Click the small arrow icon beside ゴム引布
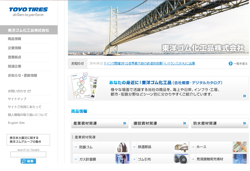This screenshot has height=171, width=250. 134,159
